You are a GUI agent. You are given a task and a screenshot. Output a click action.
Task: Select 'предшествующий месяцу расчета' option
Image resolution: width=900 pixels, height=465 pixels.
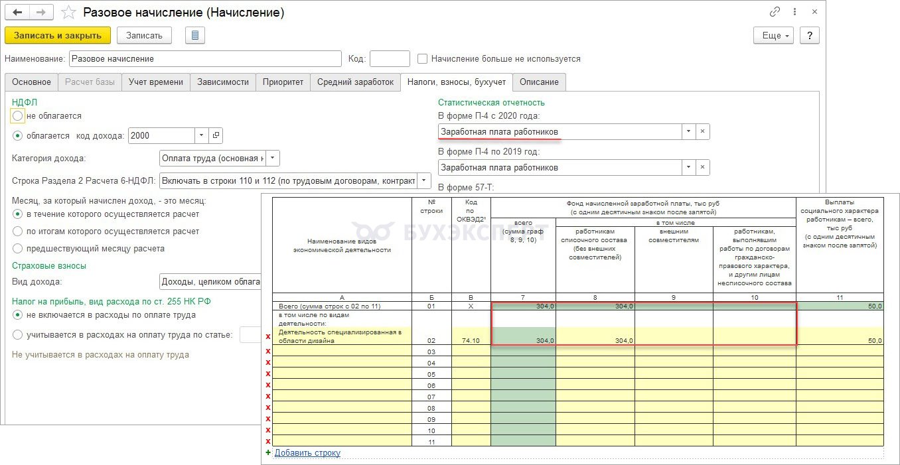point(18,249)
